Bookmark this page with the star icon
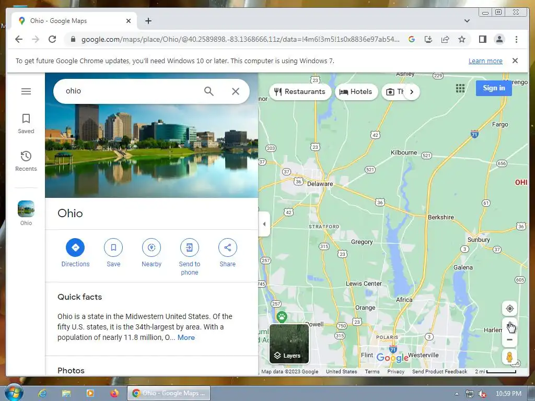This screenshot has height=401, width=535. point(462,39)
